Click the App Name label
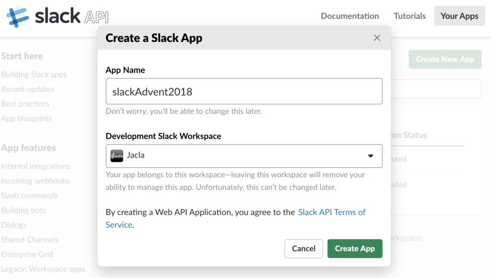Screen dimensions: 491x278 [x=125, y=70]
